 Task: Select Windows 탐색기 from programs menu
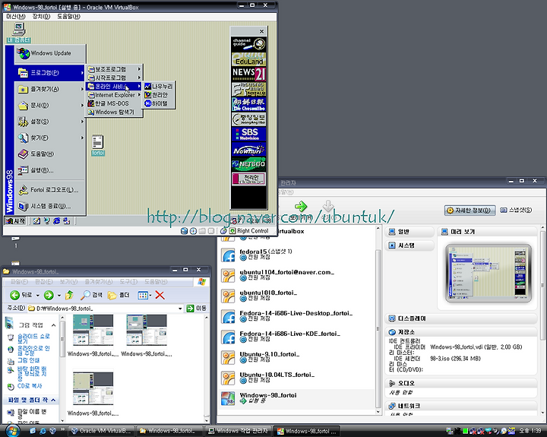click(115, 112)
